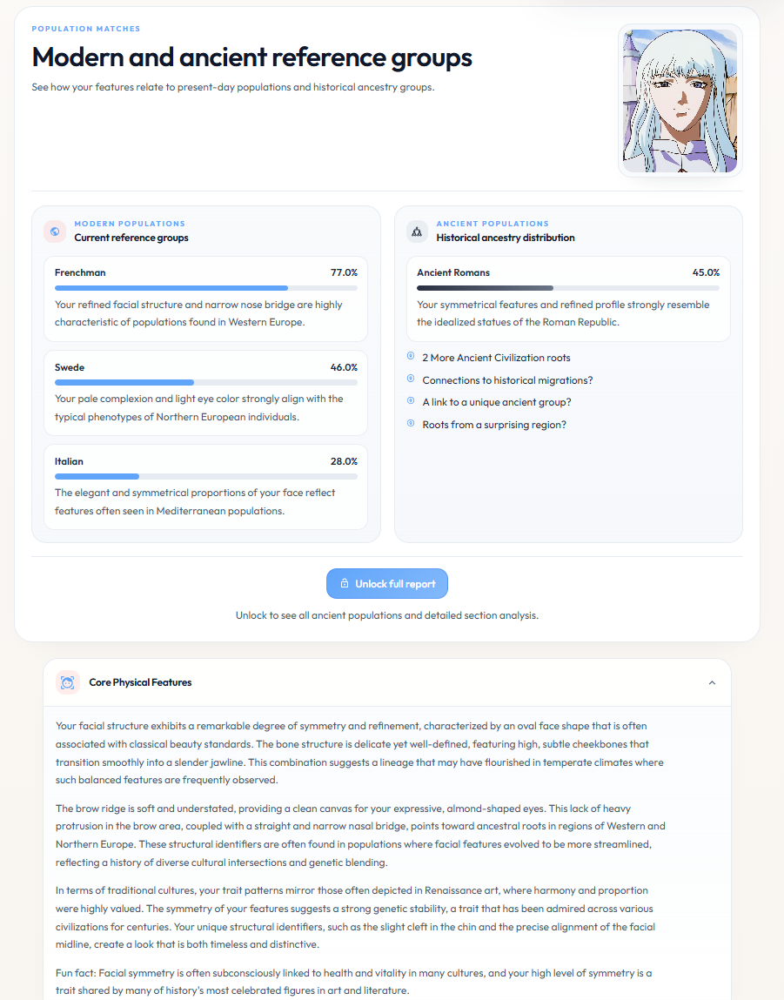
Task: Click the Ancient Populations pyramid icon
Action: (x=417, y=232)
